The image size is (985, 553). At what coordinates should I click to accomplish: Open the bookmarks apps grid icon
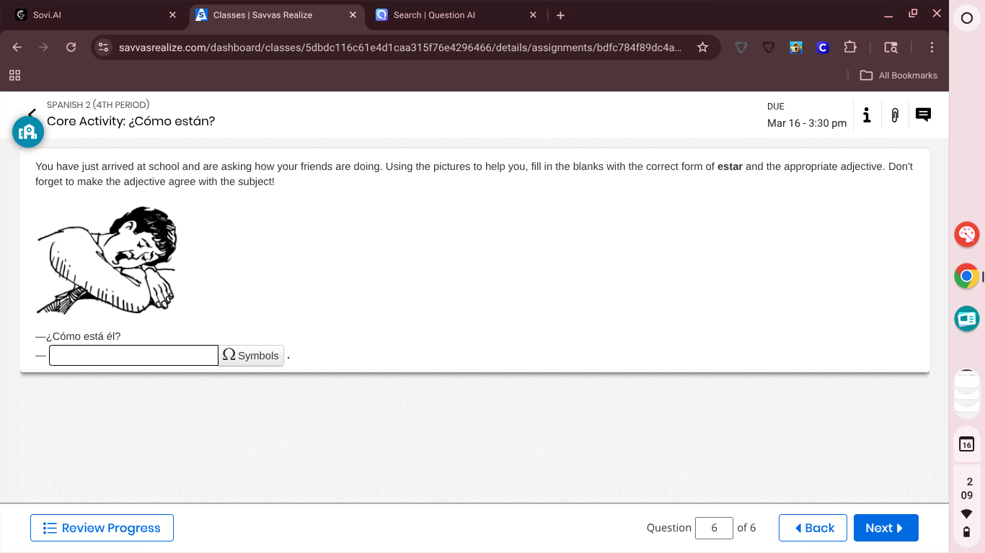point(14,75)
